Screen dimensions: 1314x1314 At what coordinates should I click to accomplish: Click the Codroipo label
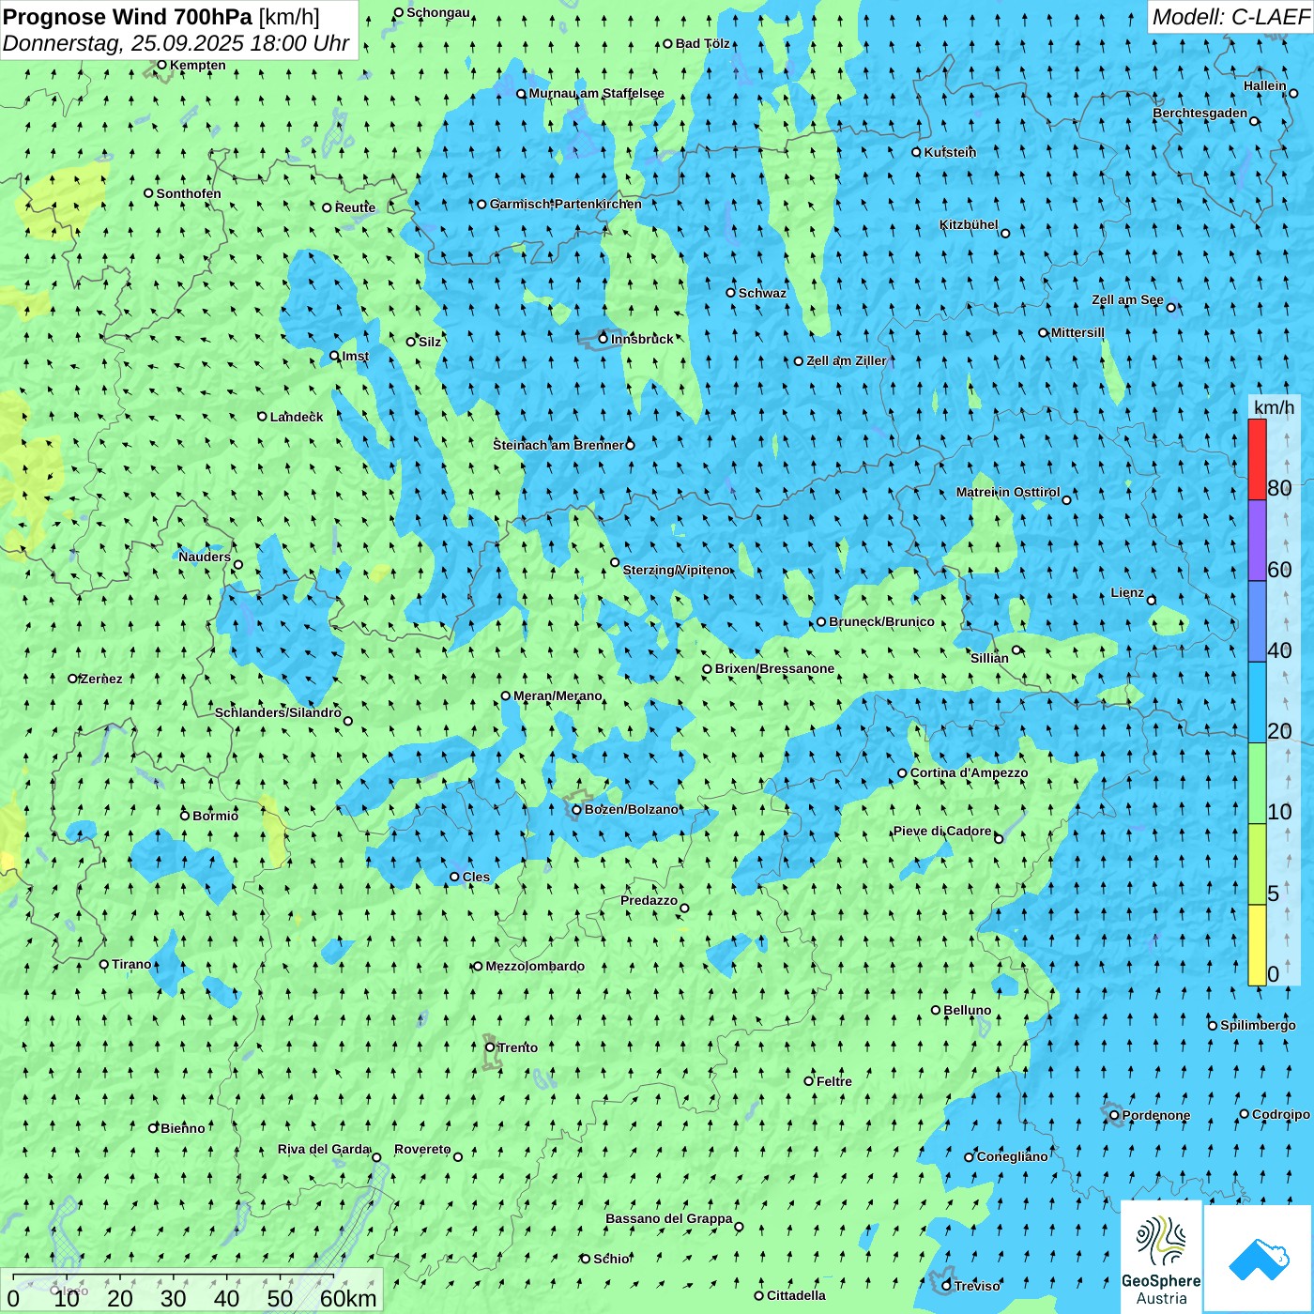1281,1114
